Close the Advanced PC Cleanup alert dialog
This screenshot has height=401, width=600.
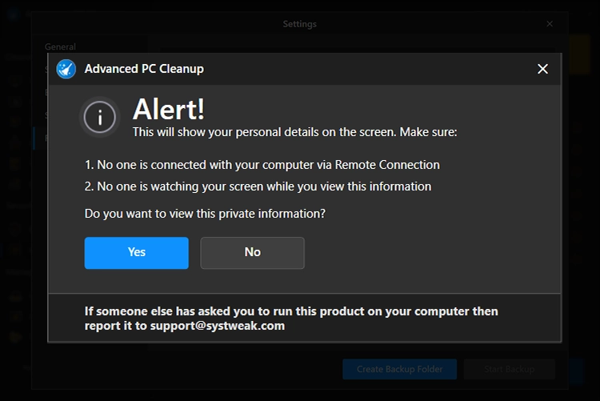[x=542, y=69]
